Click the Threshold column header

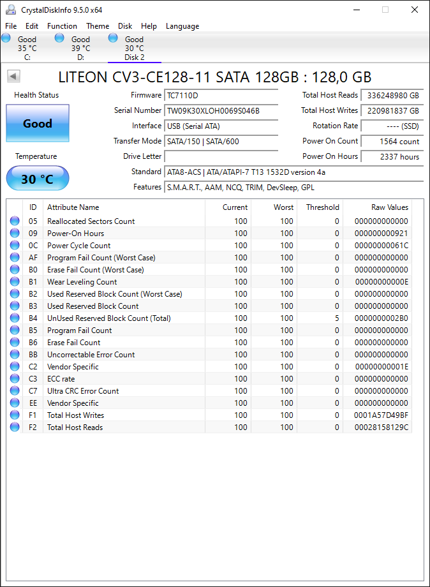point(320,207)
